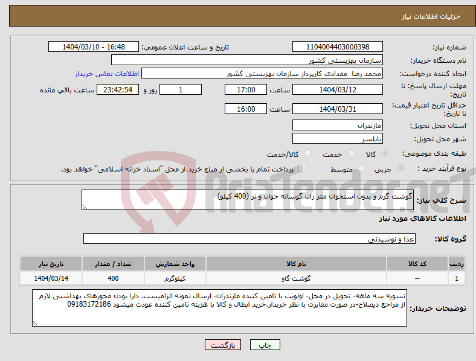
Task: Select the جزیی purchase type radio
Action: click(x=400, y=168)
